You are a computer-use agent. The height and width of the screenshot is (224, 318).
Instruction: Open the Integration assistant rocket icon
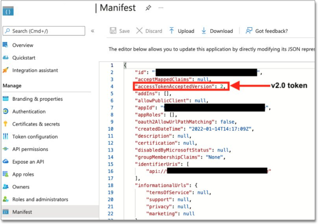[6, 70]
